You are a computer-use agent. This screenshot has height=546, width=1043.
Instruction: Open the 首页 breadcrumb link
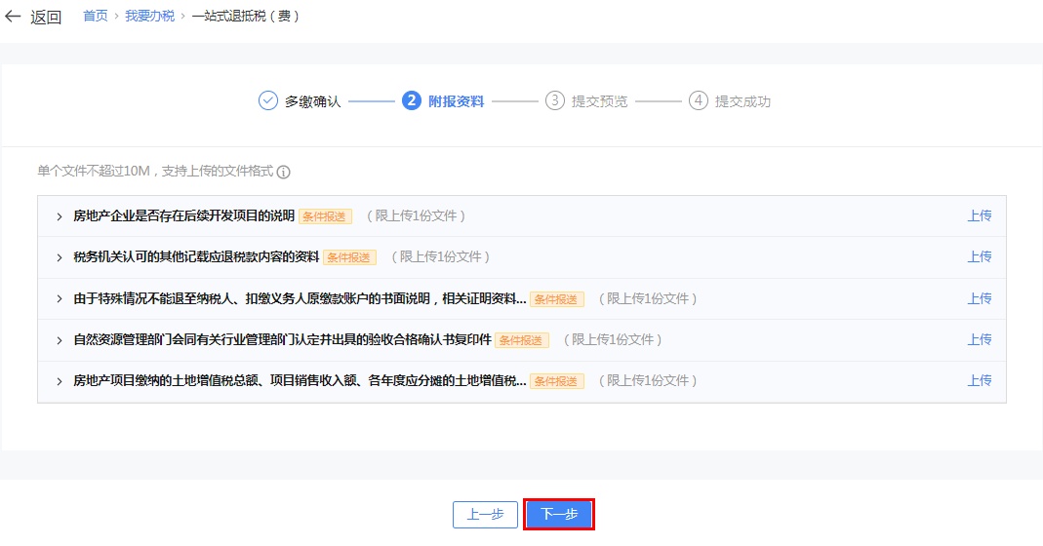point(96,17)
